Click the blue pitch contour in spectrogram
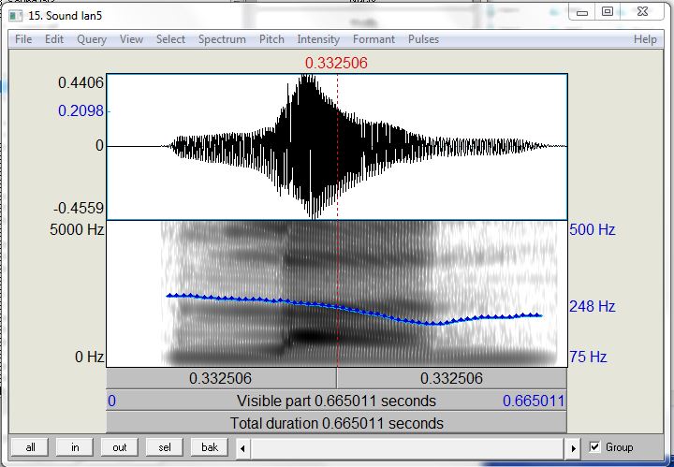This screenshot has width=674, height=467. [x=354, y=310]
